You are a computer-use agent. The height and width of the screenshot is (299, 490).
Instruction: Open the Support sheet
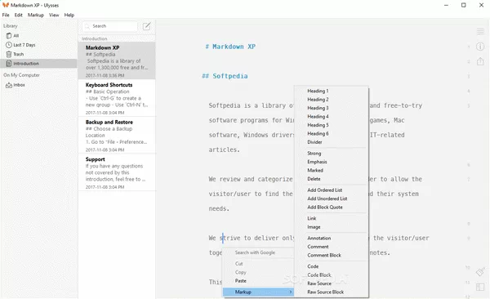(x=117, y=172)
